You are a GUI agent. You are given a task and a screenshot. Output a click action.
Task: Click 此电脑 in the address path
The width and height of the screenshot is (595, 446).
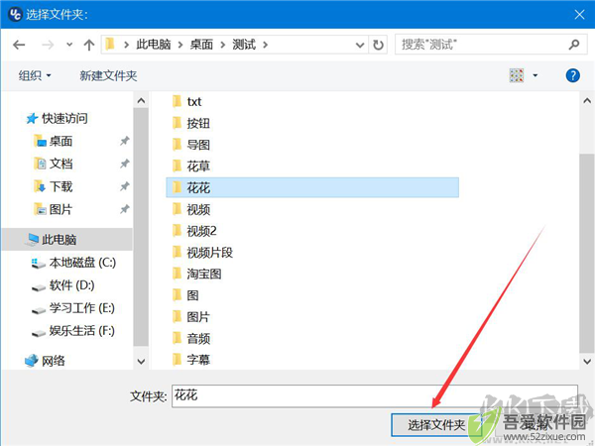(154, 45)
